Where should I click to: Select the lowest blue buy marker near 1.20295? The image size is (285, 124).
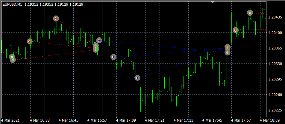click(137, 78)
